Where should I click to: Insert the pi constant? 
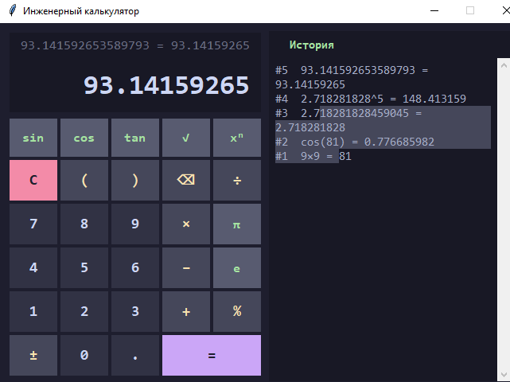[236, 224]
